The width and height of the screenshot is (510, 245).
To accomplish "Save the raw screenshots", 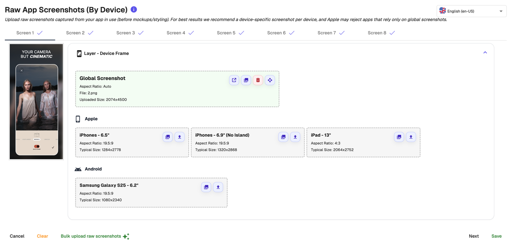I will point(496,236).
